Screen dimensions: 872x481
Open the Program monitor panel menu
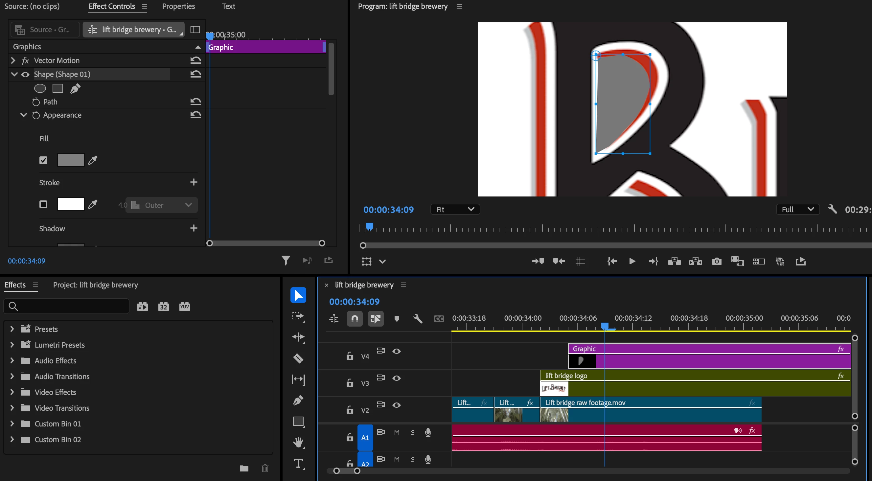click(x=459, y=6)
